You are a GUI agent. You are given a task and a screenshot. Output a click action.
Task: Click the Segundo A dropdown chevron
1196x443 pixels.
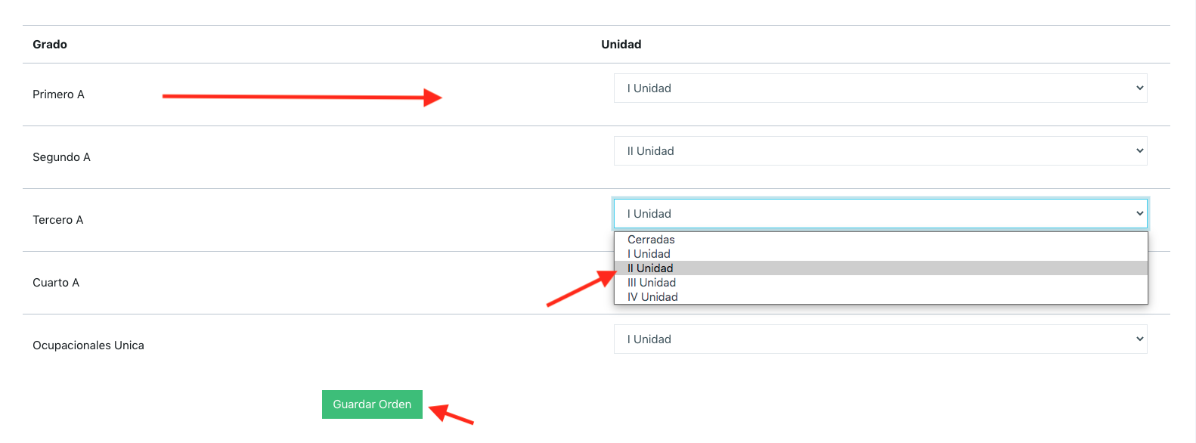point(1139,151)
